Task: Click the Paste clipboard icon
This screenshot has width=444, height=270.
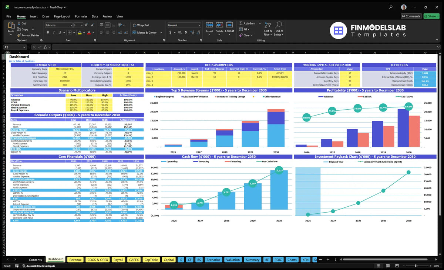Action: click(11, 26)
